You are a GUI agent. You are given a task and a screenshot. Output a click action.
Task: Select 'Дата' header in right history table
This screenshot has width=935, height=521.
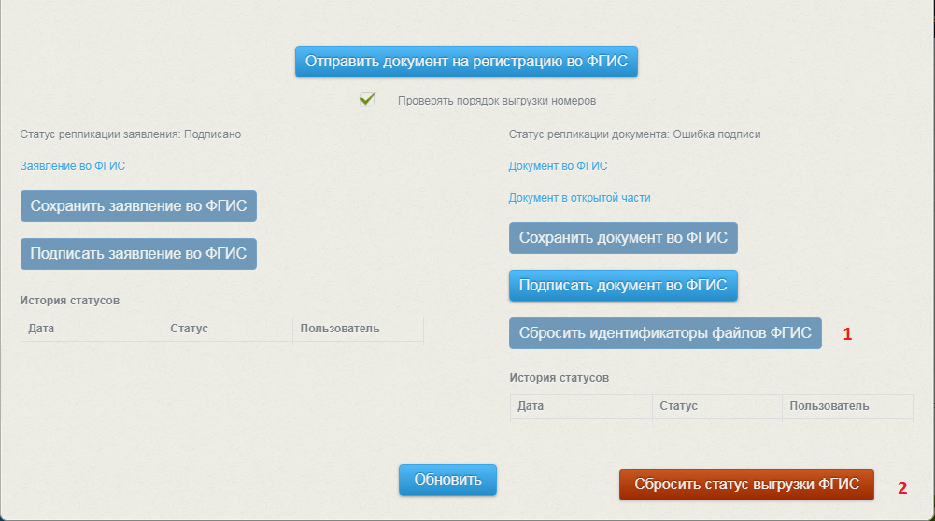pos(531,406)
